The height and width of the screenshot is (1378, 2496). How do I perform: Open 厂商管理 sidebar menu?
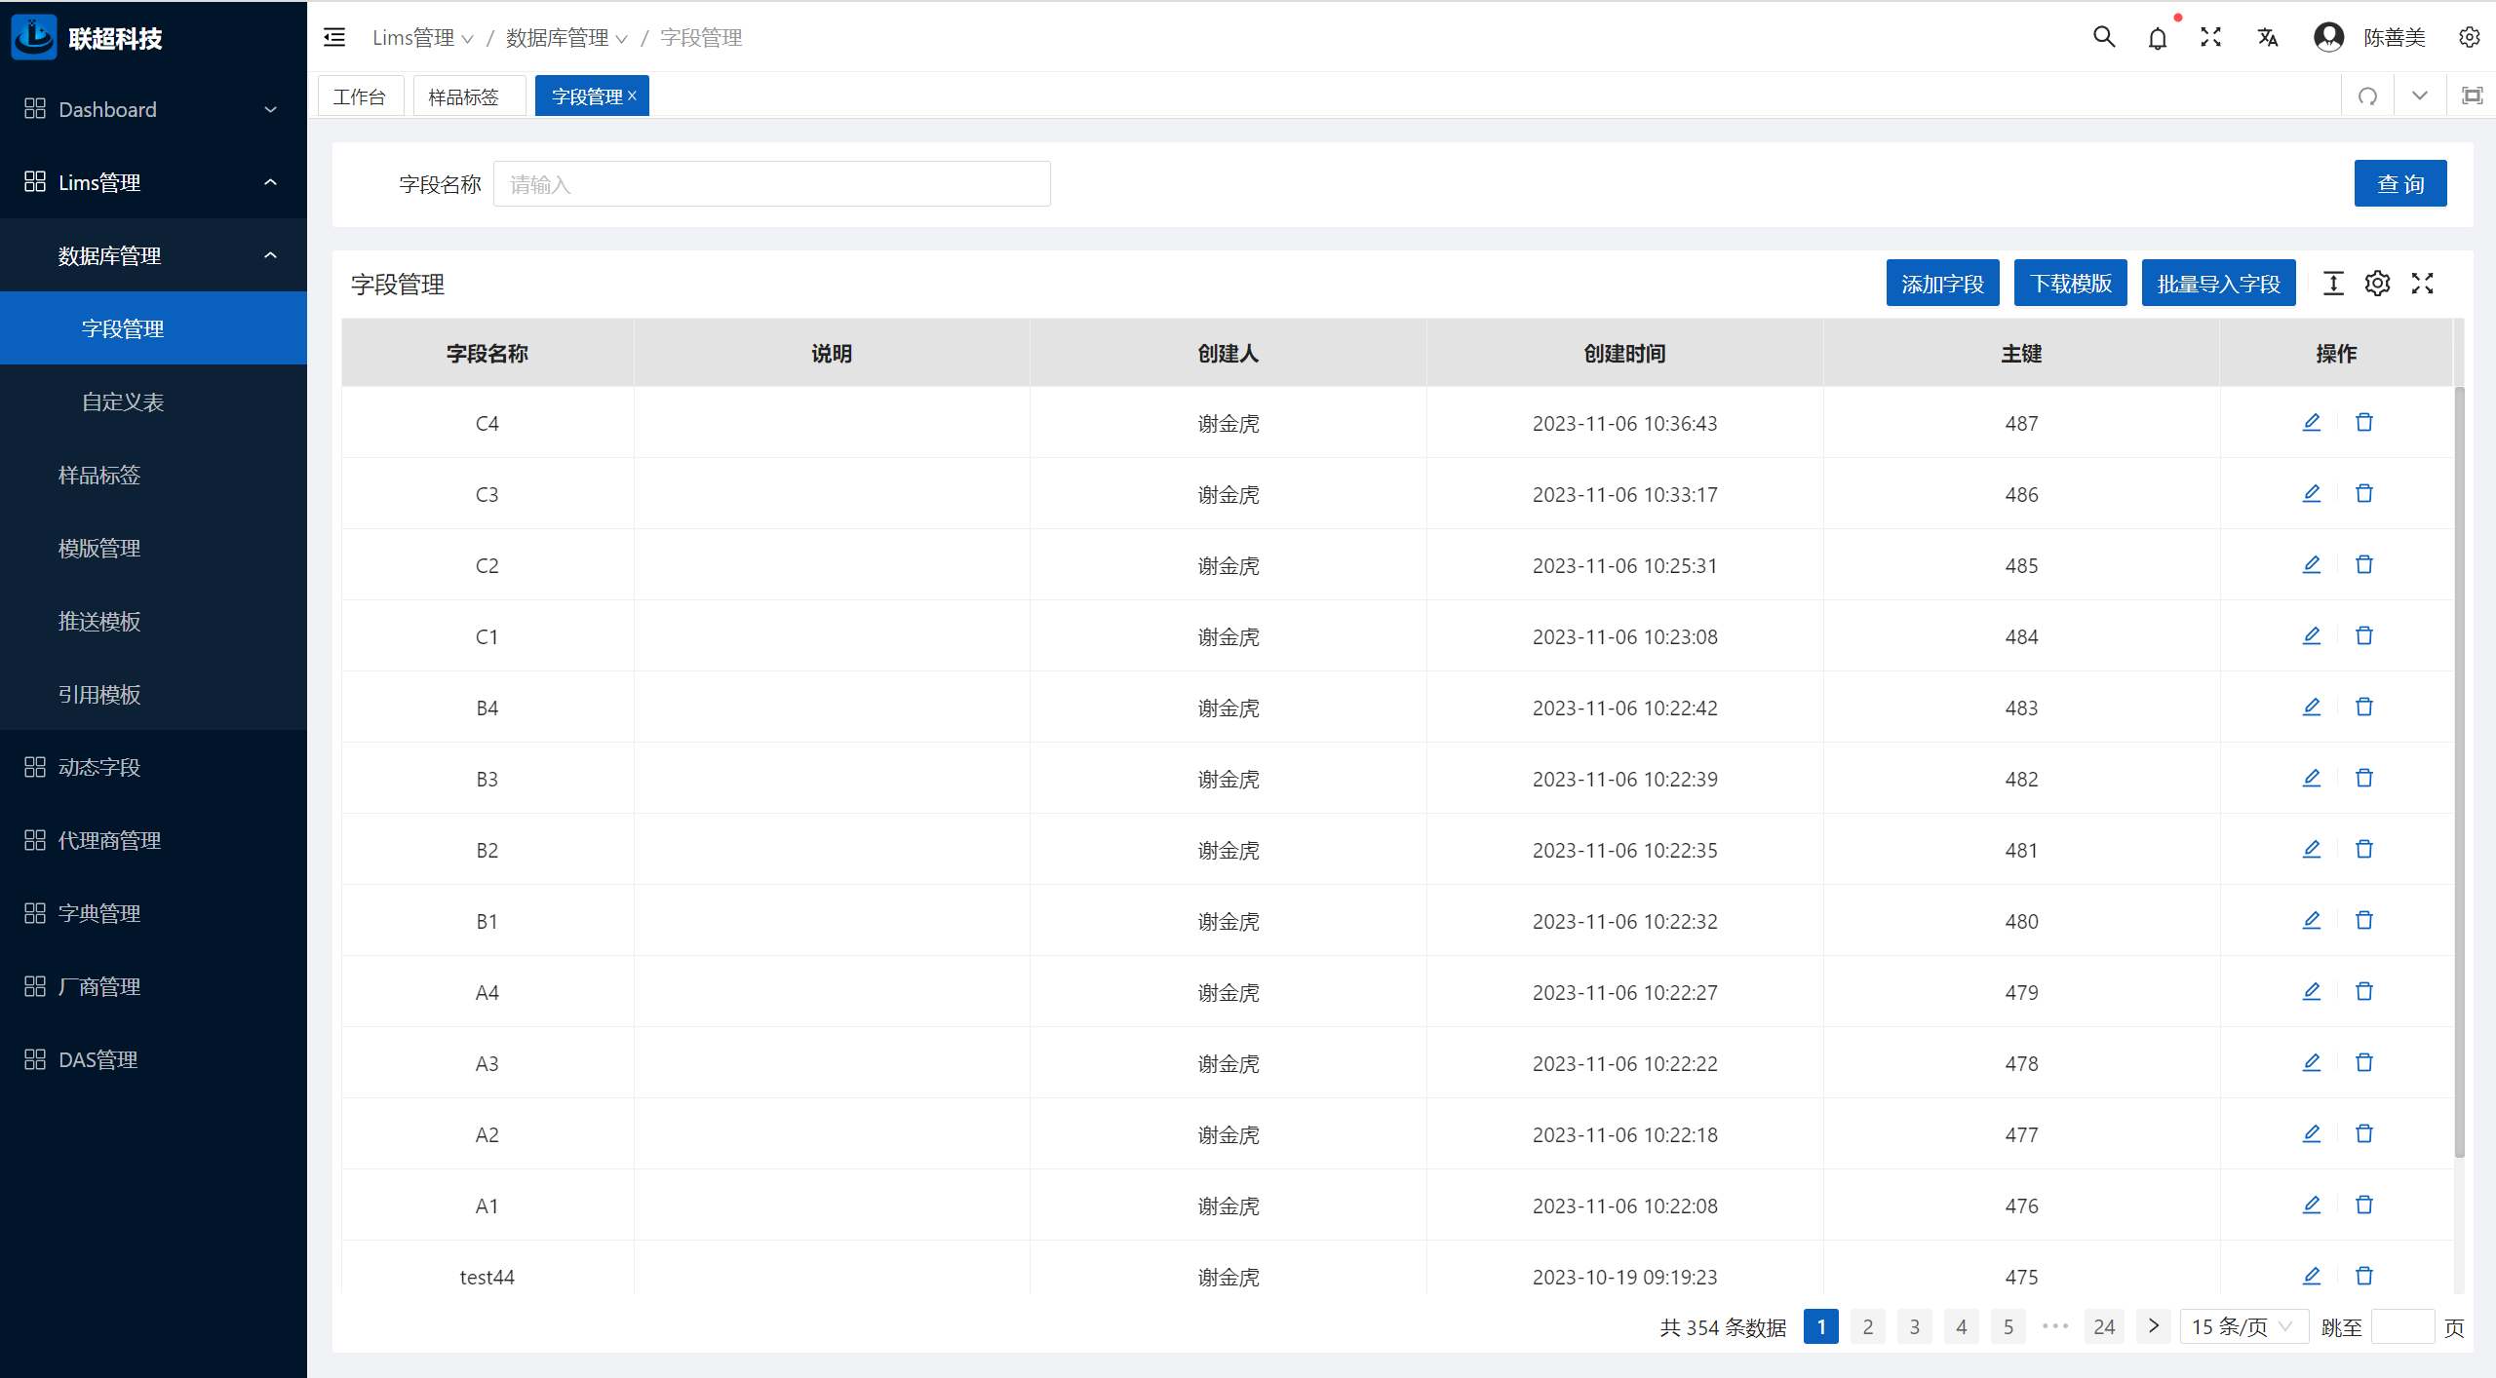(153, 986)
